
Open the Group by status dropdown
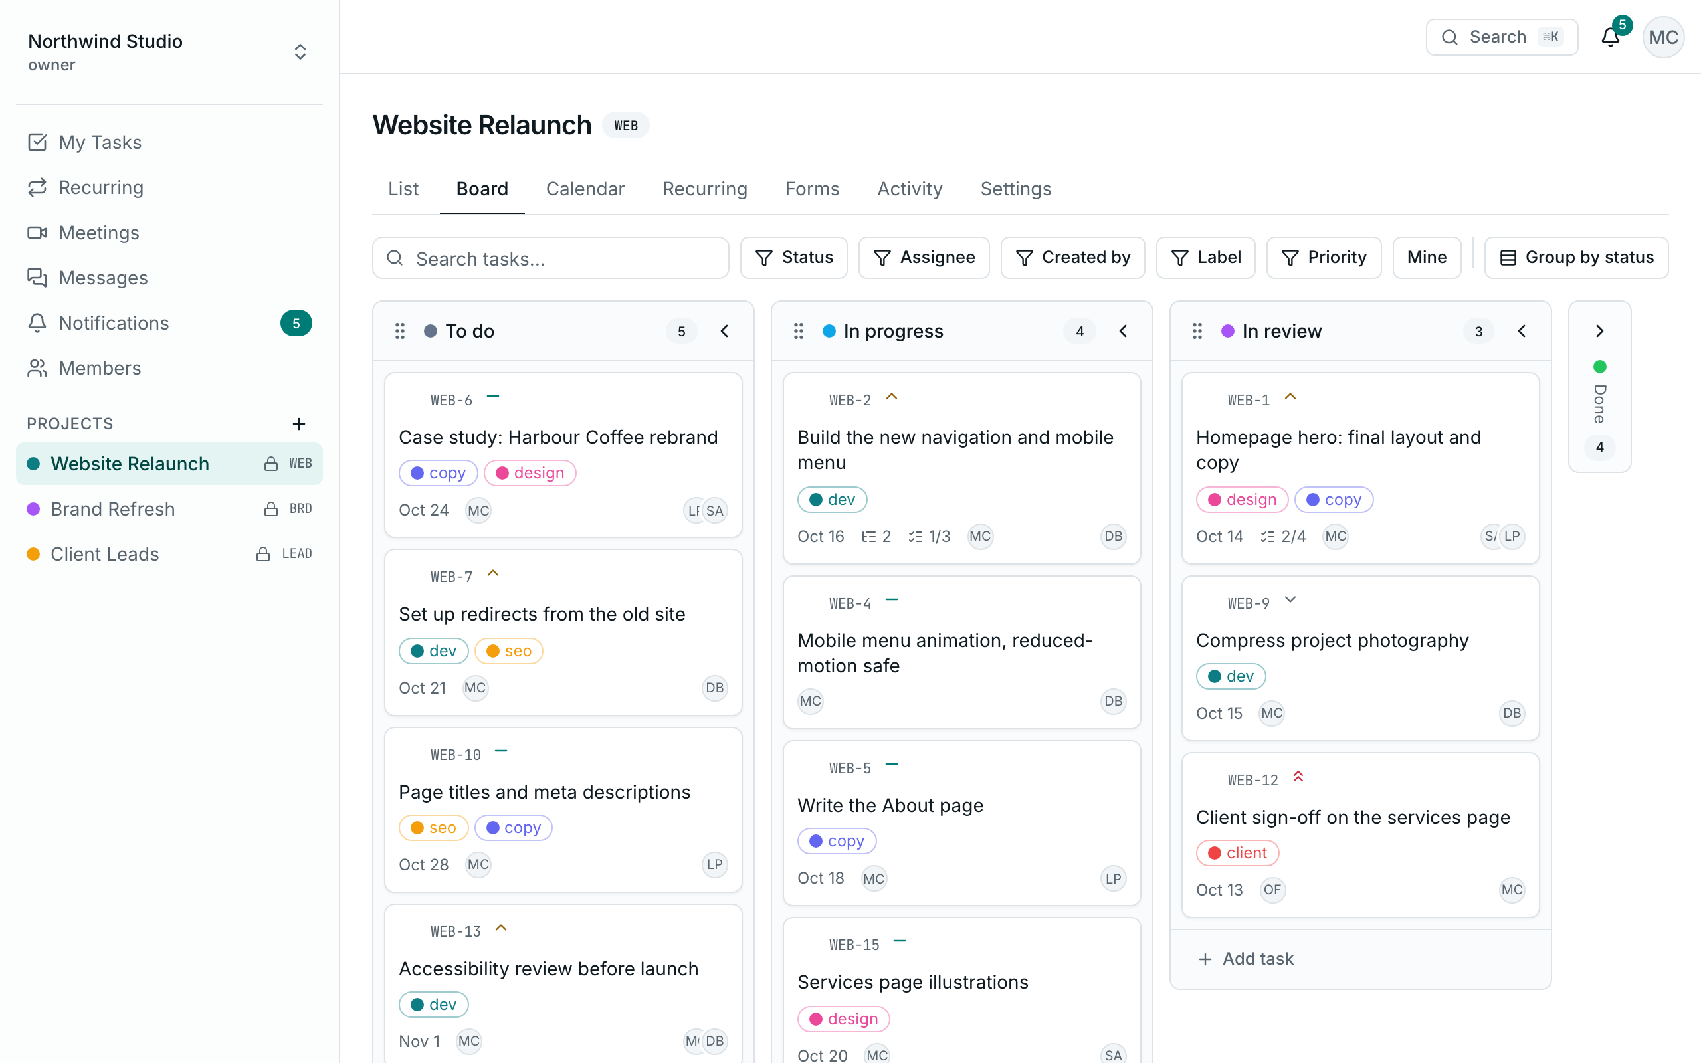[1576, 257]
